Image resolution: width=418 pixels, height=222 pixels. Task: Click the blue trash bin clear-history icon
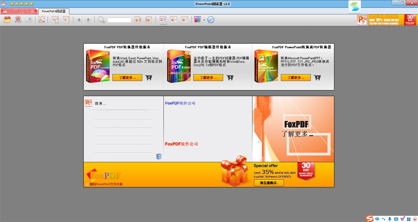coord(159,156)
